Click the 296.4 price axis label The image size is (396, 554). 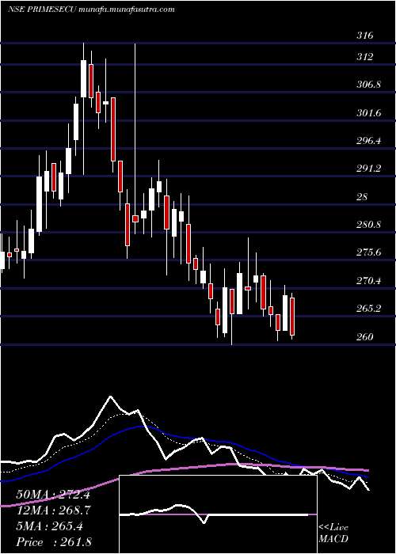368,141
